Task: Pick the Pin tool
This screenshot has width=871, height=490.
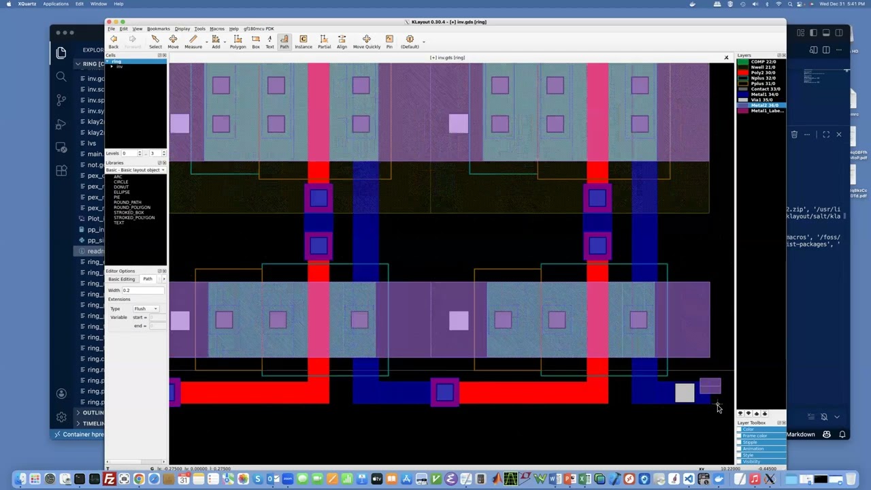Action: [x=389, y=42]
